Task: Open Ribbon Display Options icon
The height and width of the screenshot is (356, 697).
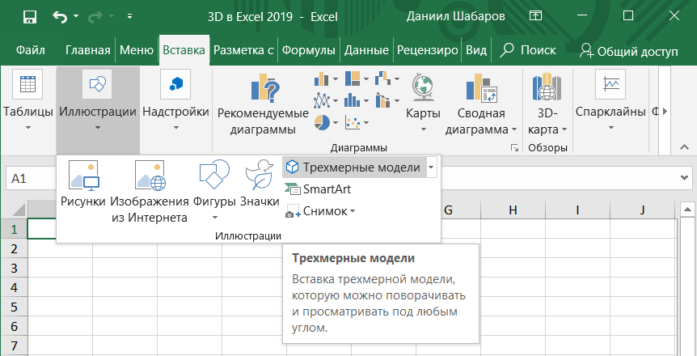Action: (536, 16)
